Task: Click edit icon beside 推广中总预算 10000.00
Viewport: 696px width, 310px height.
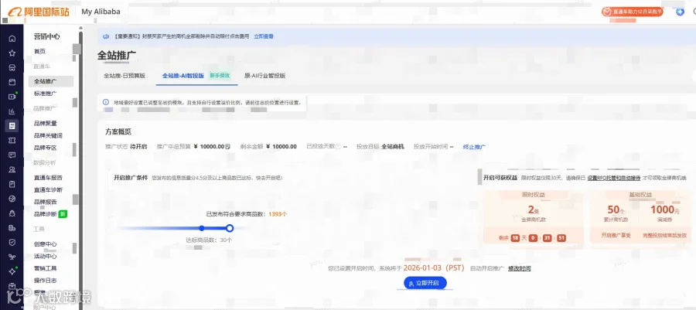Action: (x=228, y=146)
